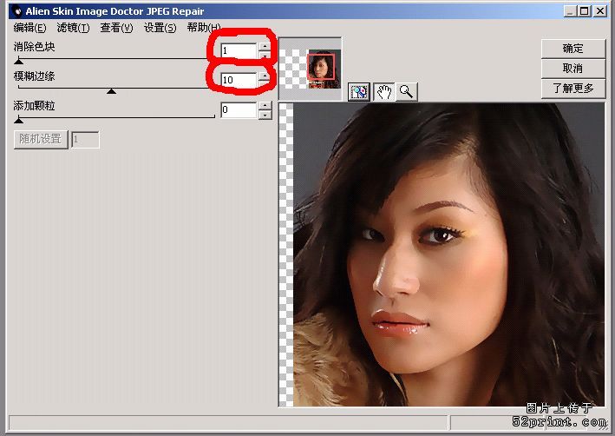The width and height of the screenshot is (615, 436).
Task: Increase 模糊边缘 with up arrow
Action: tap(265, 76)
